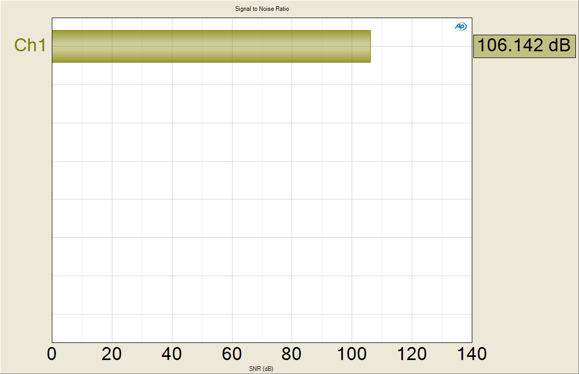This screenshot has height=374, width=579.
Task: Click the 100 value on the x-axis
Action: pos(352,354)
